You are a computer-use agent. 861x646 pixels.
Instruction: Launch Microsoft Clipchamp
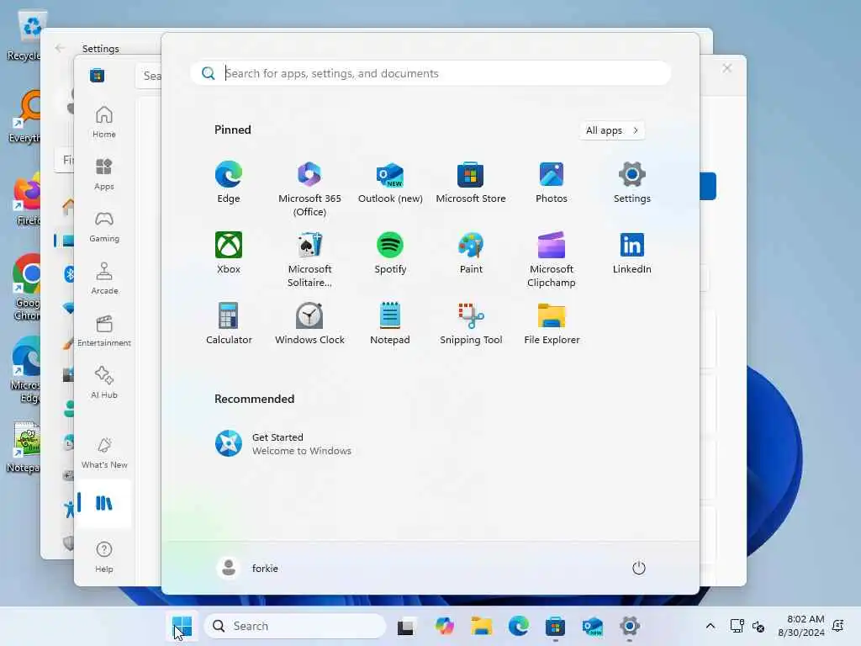tap(552, 259)
